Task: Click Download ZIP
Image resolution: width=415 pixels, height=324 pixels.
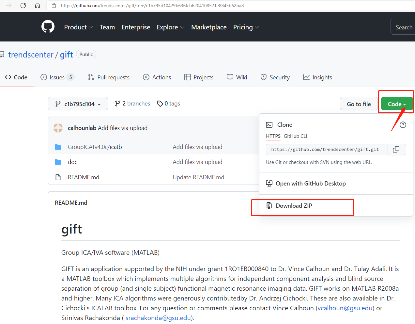Action: click(x=294, y=205)
